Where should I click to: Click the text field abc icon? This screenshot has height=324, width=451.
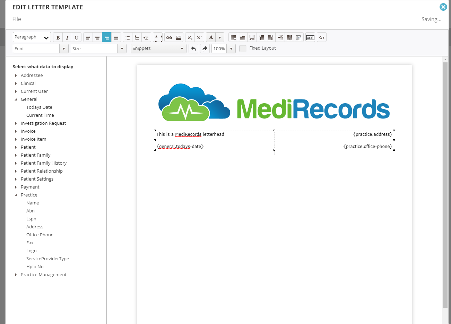pyautogui.click(x=310, y=37)
